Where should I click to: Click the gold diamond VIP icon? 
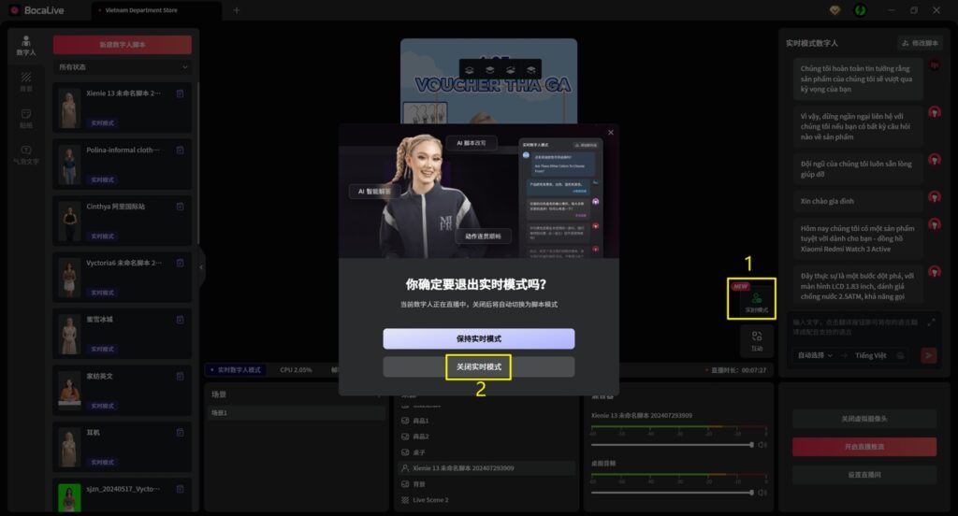[x=835, y=10]
